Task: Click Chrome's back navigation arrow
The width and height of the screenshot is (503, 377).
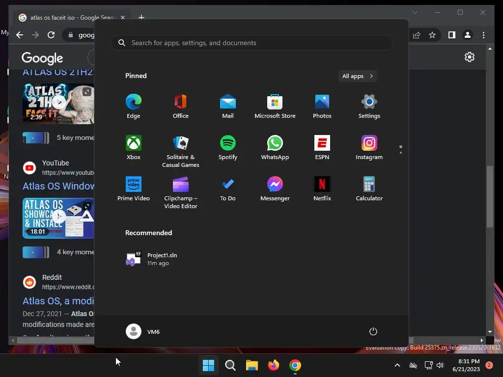Action: pyautogui.click(x=20, y=35)
